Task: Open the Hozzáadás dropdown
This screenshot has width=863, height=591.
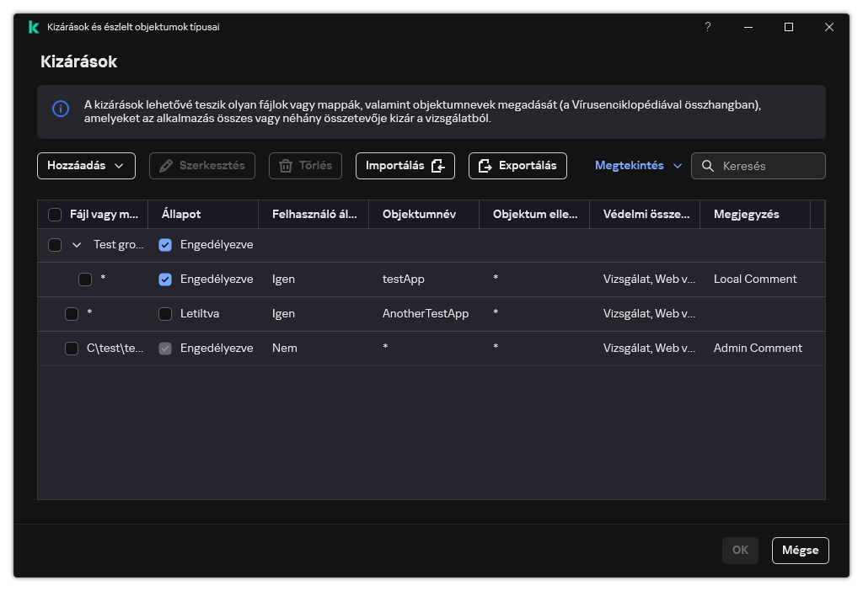Action: [86, 166]
